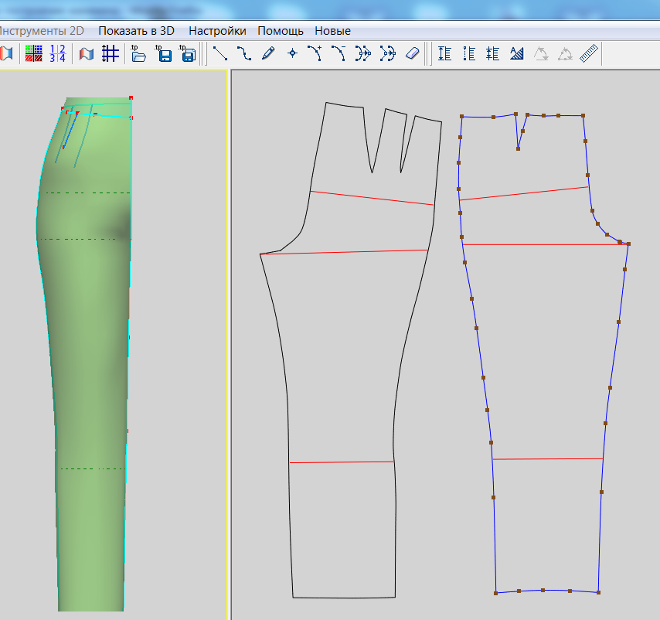Choose the remove-point-from-curve tool with minus sign

(338, 54)
